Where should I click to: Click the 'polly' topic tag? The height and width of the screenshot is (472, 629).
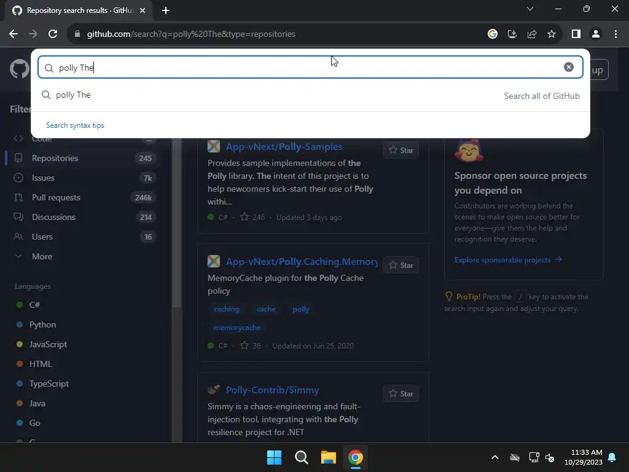click(x=301, y=310)
